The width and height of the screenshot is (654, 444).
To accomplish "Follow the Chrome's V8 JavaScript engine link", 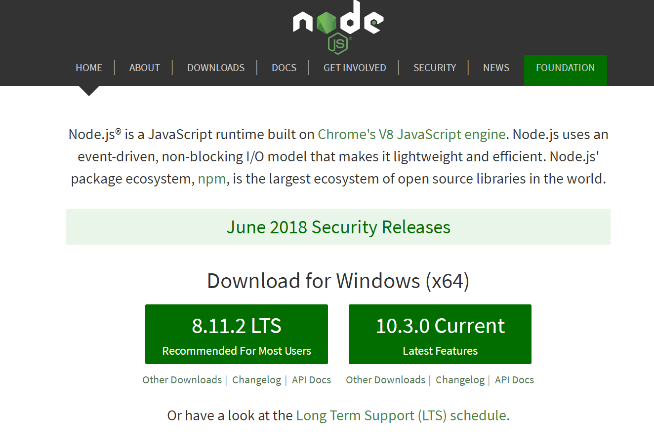I will (x=411, y=134).
